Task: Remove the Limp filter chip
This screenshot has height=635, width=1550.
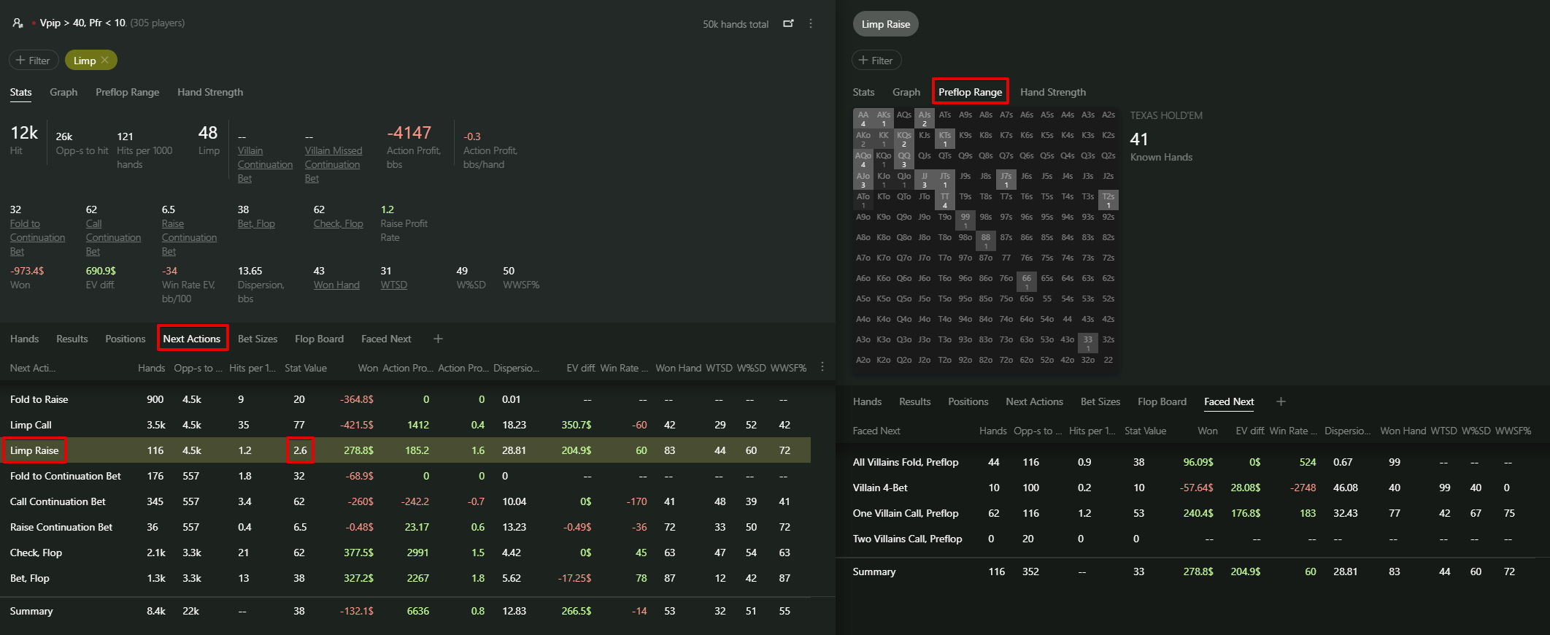Action: tap(105, 61)
